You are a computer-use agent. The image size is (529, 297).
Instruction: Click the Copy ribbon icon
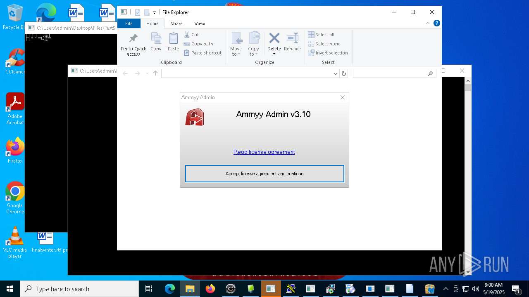click(156, 42)
